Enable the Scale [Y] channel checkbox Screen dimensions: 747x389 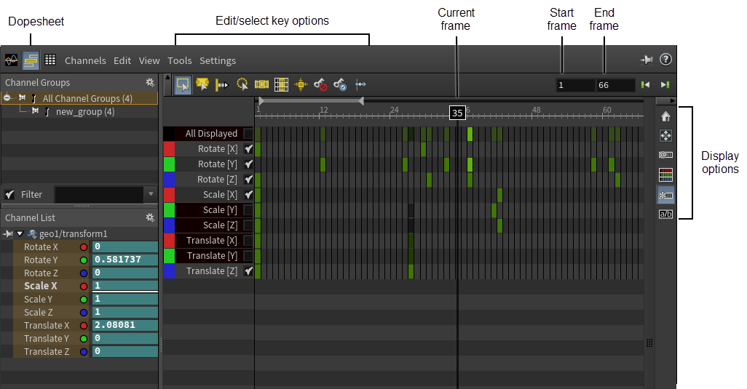(x=248, y=209)
